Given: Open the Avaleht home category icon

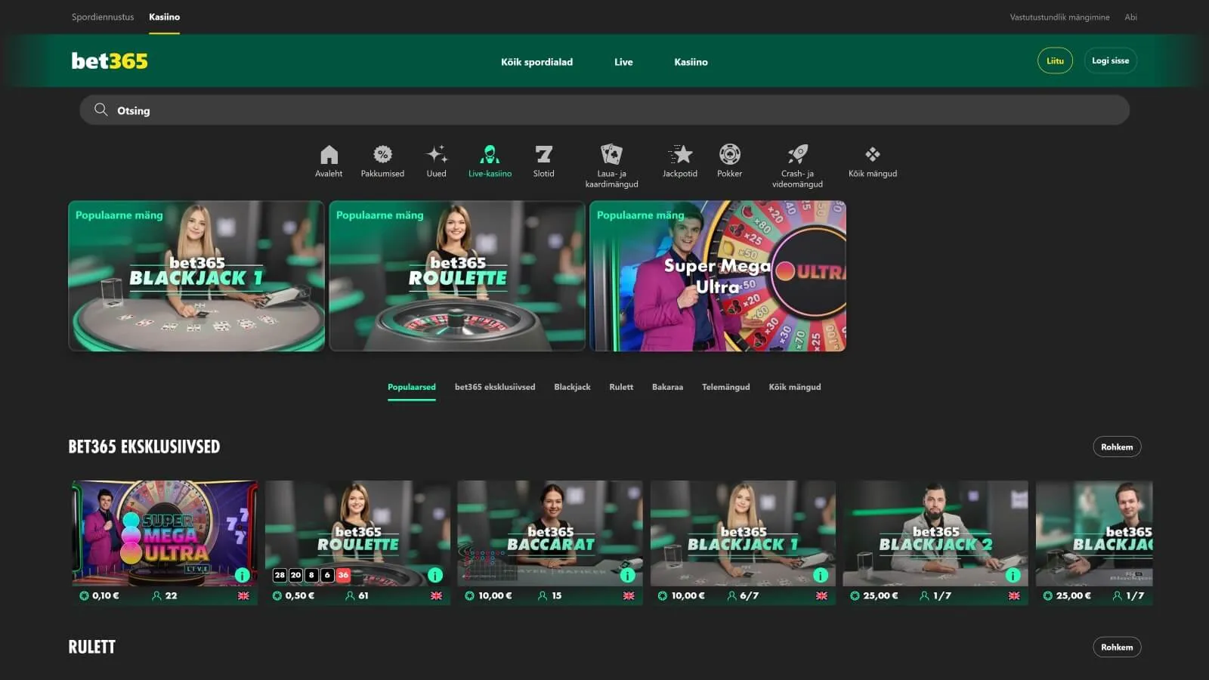Looking at the screenshot, I should pos(329,155).
